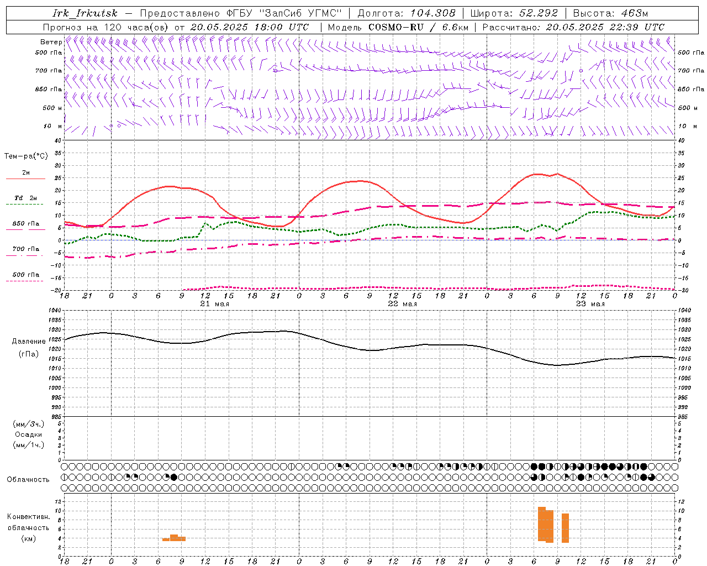The height and width of the screenshot is (566, 707).
Task: Click the 23 мая date label
Action: click(x=590, y=304)
